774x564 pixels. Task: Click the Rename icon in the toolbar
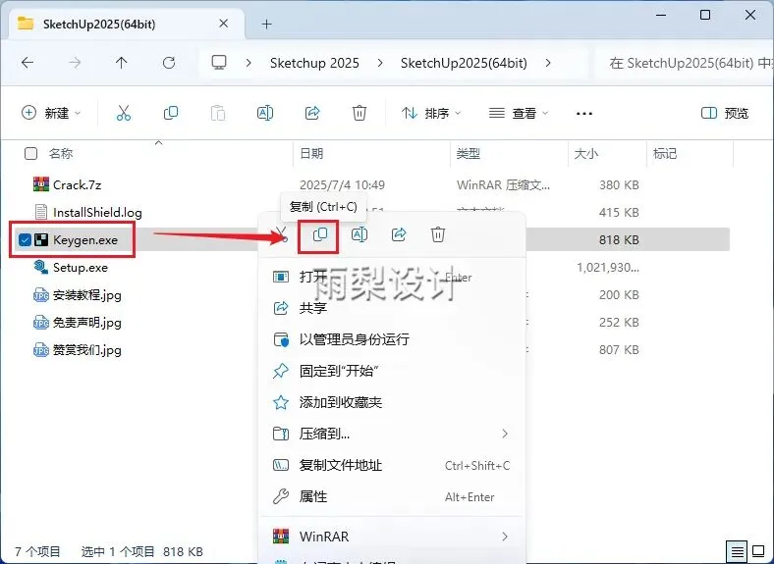[x=265, y=114]
